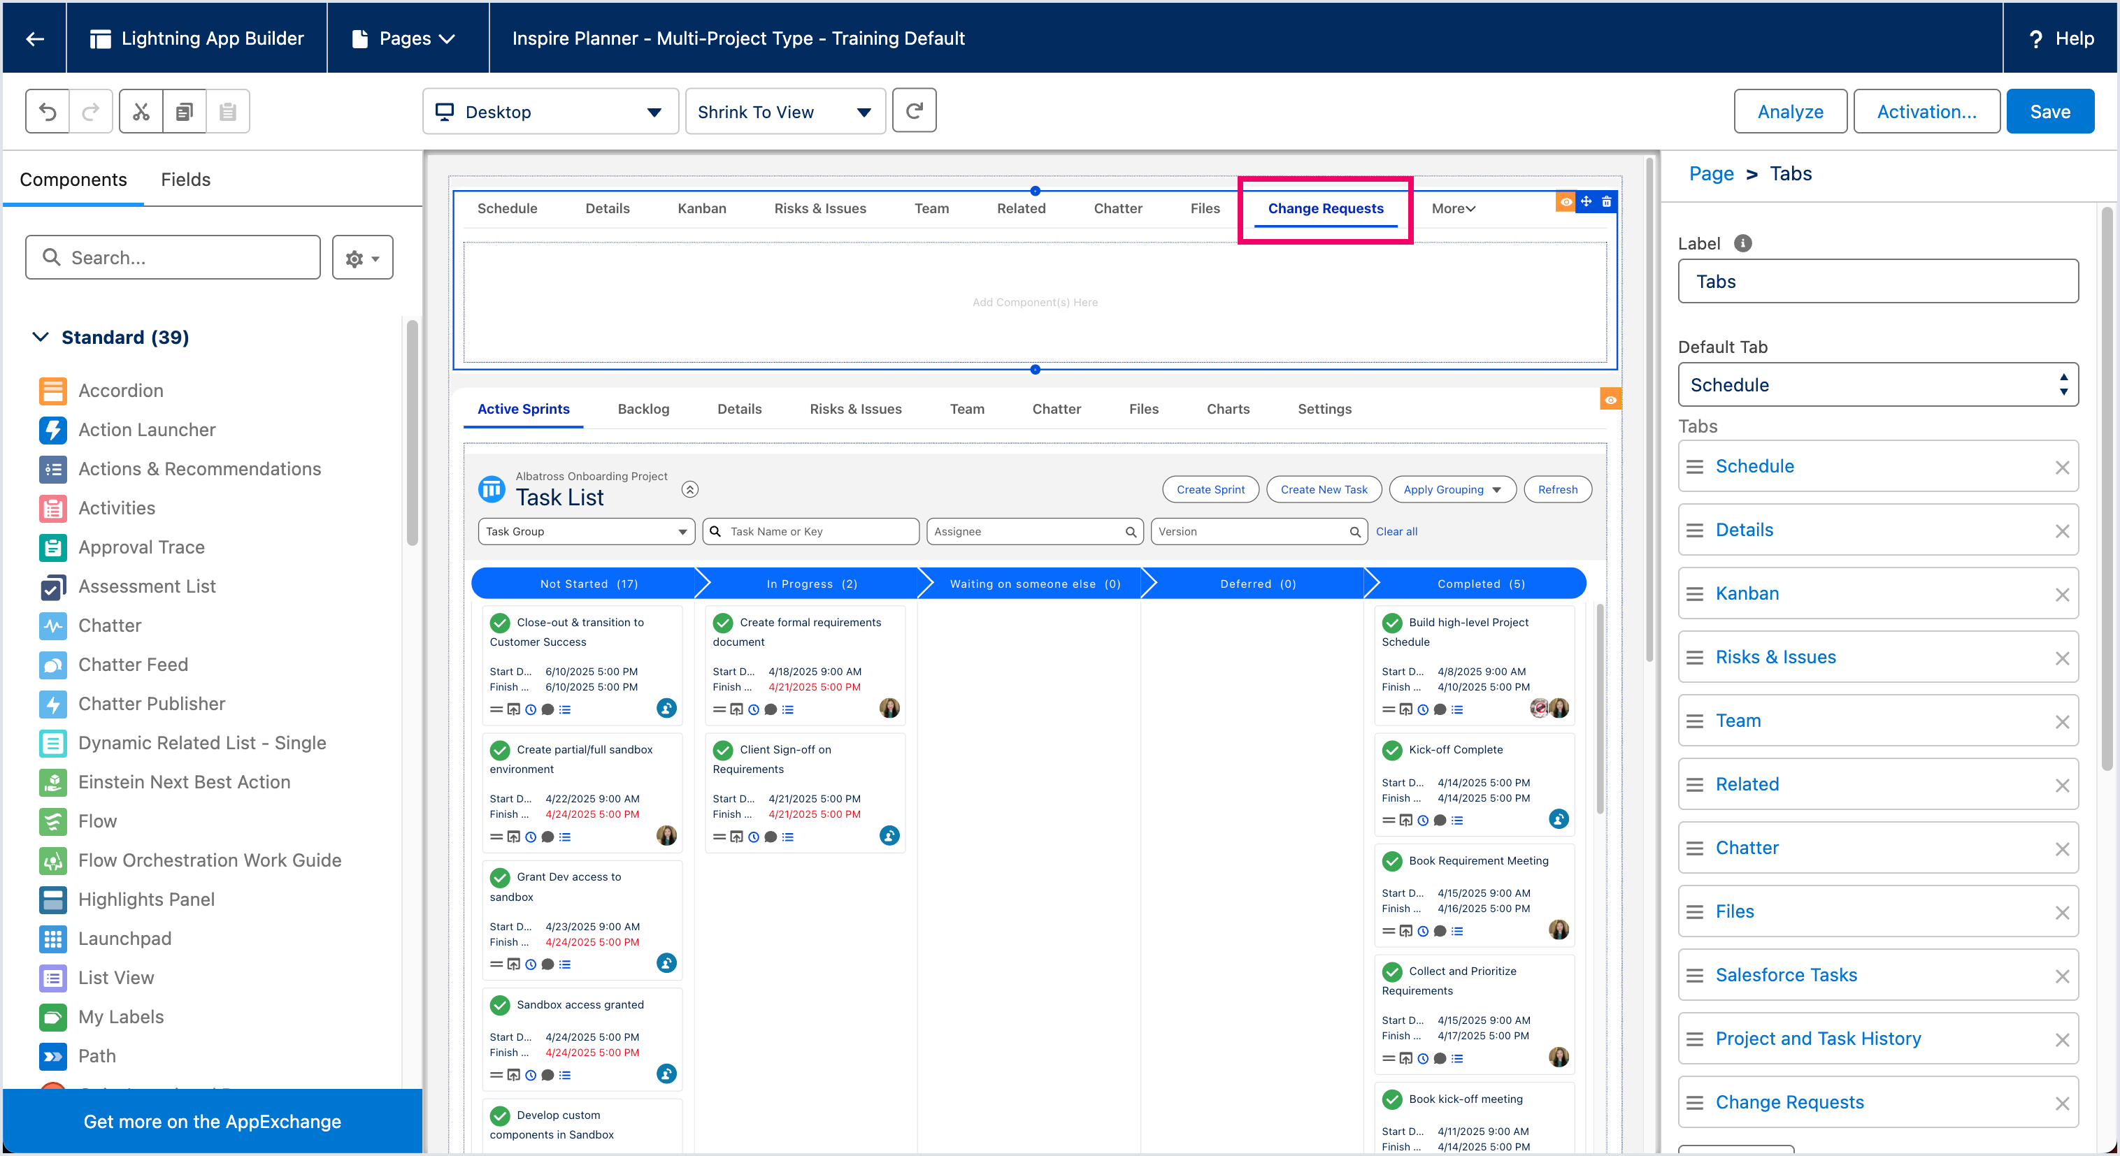Viewport: 2120px width, 1156px height.
Task: Click the Redo icon
Action: point(92,111)
